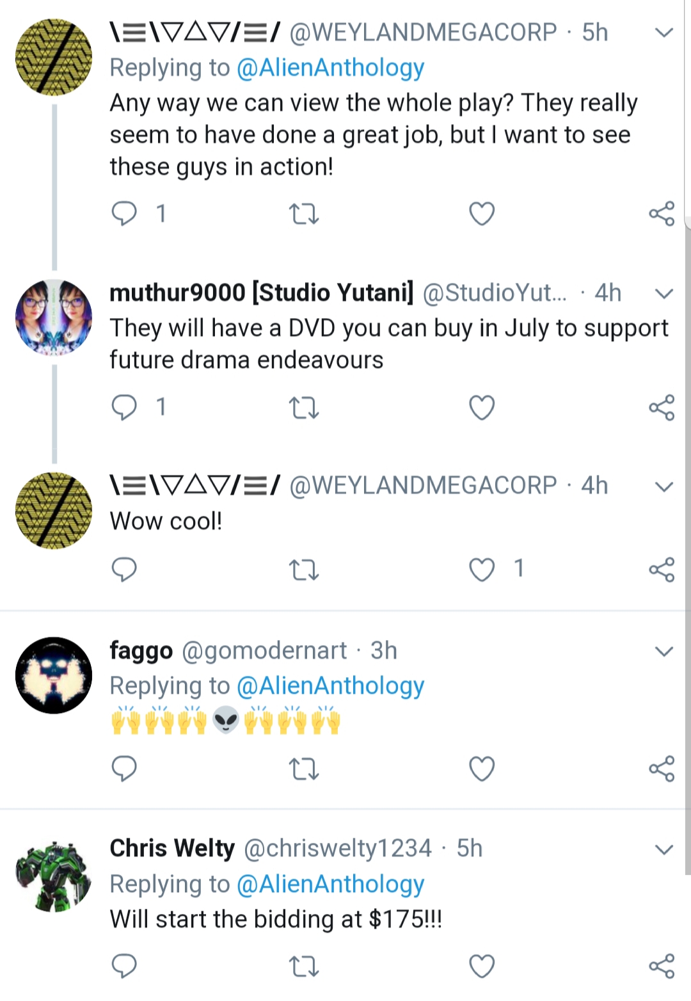The width and height of the screenshot is (691, 1001).
Task: Share the "Wow cool!" tweet
Action: tap(662, 570)
